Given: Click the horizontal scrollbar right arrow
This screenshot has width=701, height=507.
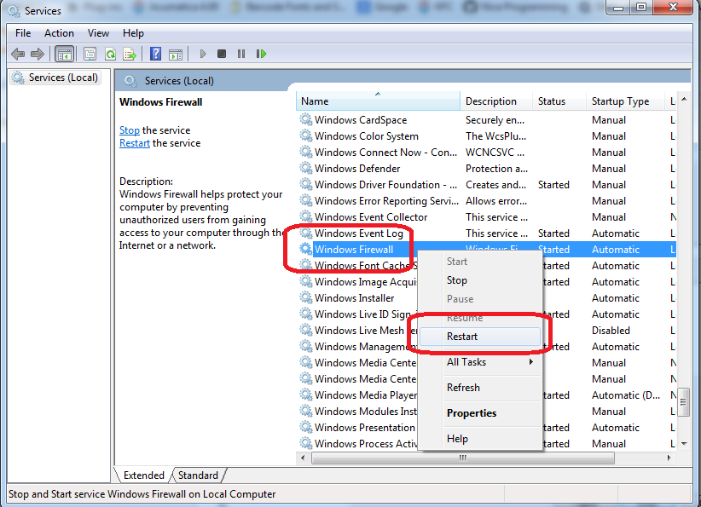Looking at the screenshot, I should pos(669,458).
